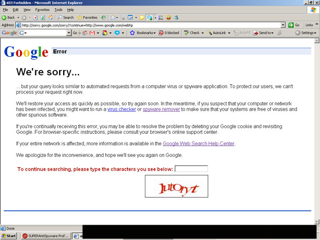Open the Search pane
Image resolution: width=320 pixels, height=240 pixels.
pyautogui.click(x=65, y=18)
